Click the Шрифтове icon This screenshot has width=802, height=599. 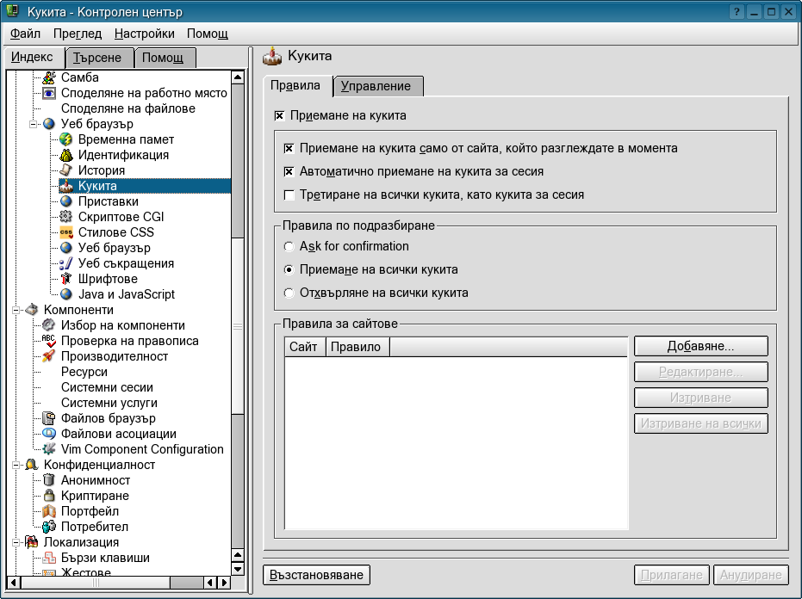coord(66,279)
